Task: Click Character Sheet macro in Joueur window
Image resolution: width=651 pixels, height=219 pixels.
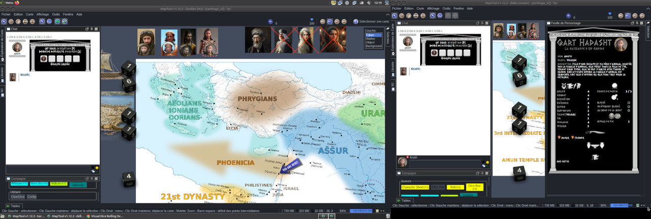Action: coord(415,187)
